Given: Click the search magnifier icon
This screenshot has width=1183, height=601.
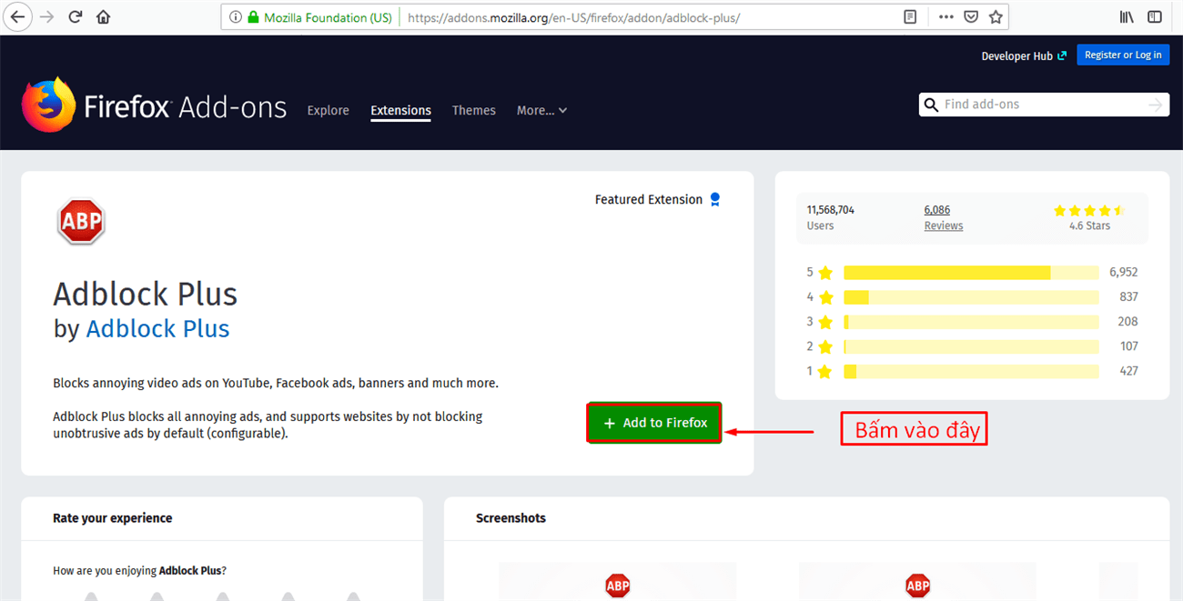Looking at the screenshot, I should coord(931,105).
